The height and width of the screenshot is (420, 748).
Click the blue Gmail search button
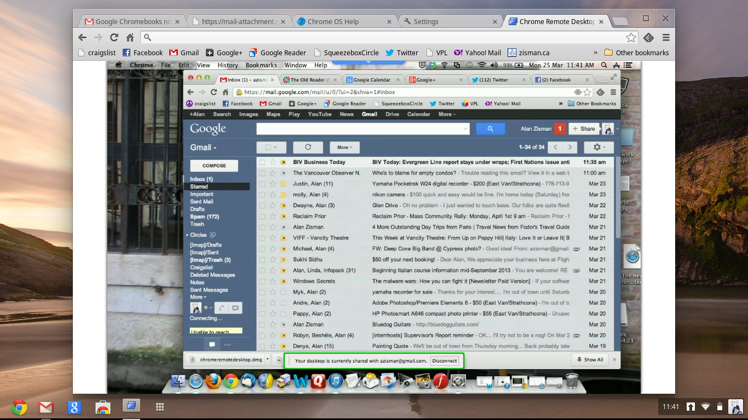[490, 129]
